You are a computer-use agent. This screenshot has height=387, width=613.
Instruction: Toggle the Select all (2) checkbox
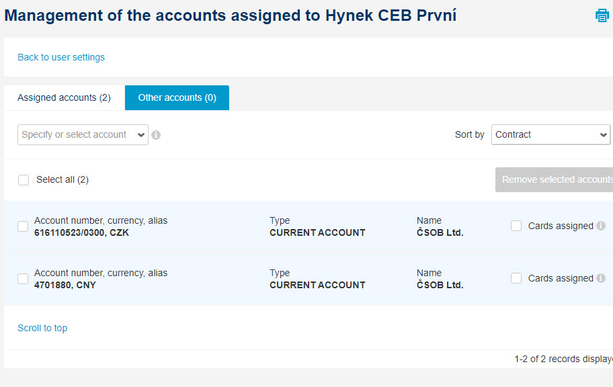(x=24, y=180)
